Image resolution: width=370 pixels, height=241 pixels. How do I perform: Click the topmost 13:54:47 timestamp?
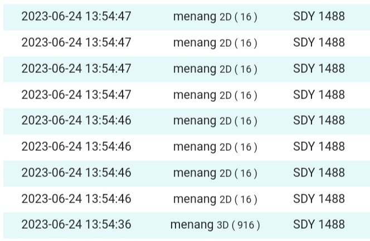click(76, 16)
